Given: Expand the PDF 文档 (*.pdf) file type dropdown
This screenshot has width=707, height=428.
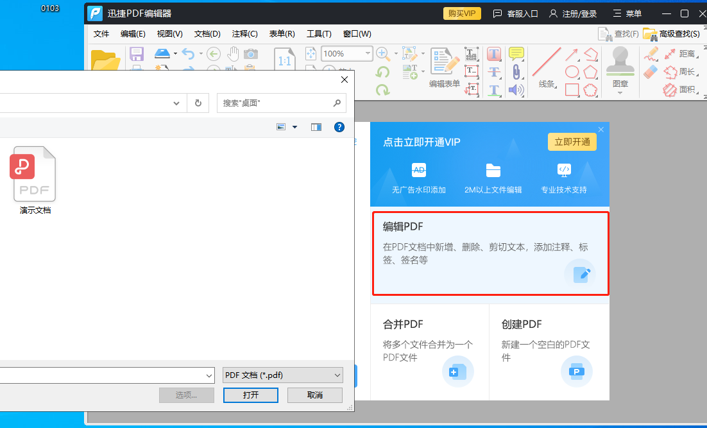Looking at the screenshot, I should pyautogui.click(x=337, y=375).
